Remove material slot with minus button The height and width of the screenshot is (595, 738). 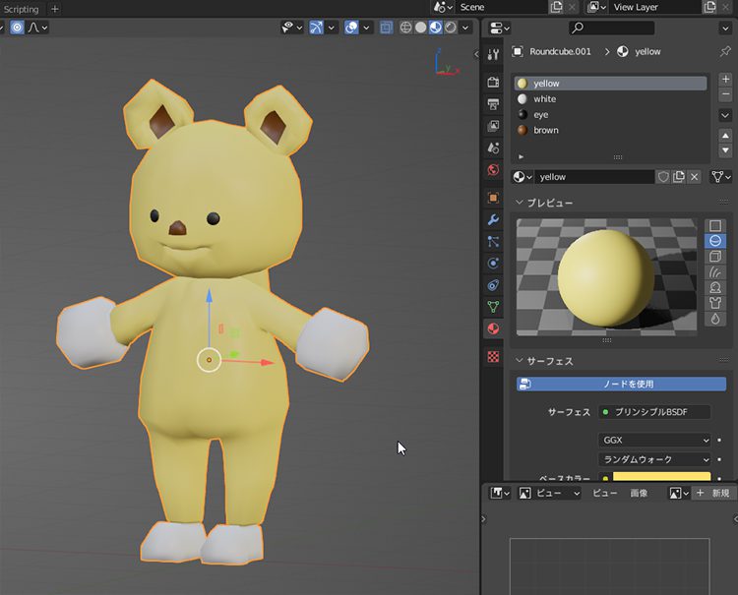[725, 94]
